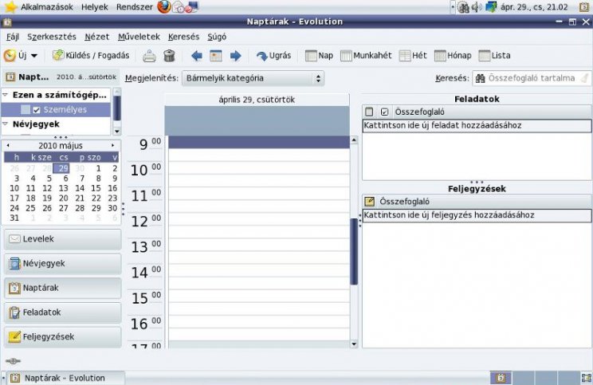Screen dimensions: 593x385
Task: Collapse the Névjegyek tree group
Action: tap(6, 124)
